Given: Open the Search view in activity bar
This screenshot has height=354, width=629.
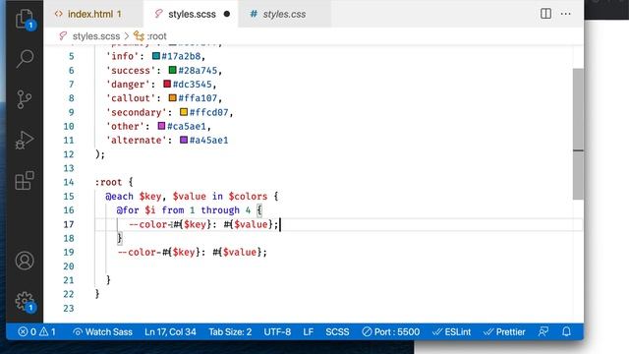Looking at the screenshot, I should tap(25, 58).
